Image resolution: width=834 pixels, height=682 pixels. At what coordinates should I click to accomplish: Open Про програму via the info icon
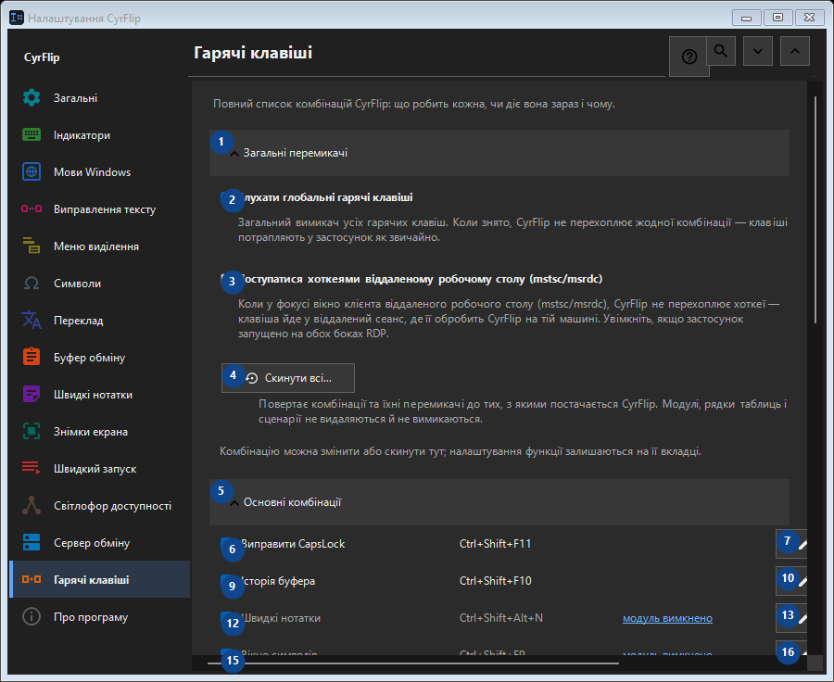32,617
